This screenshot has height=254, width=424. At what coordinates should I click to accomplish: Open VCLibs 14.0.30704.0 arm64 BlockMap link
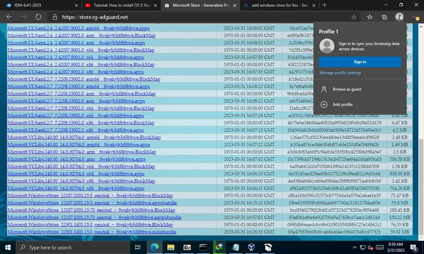(84, 137)
